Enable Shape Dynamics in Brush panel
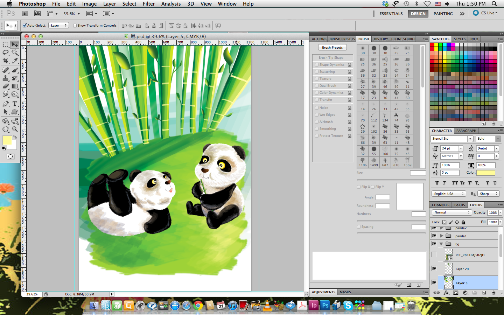This screenshot has height=315, width=504. (317, 65)
